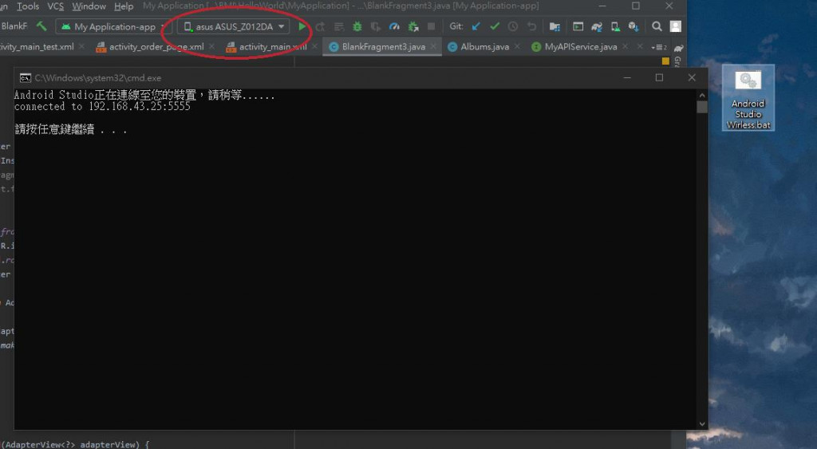Open the Profiler gauge icon

(394, 26)
